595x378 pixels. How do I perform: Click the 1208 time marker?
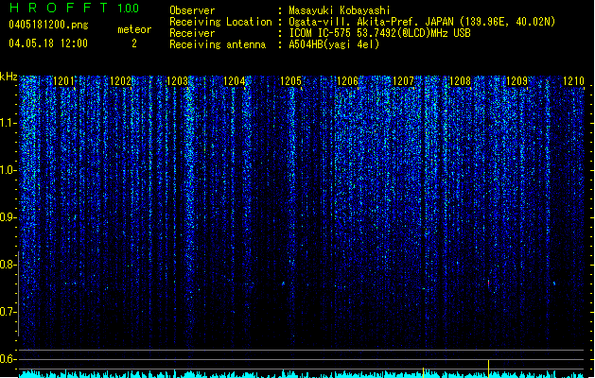coord(460,81)
